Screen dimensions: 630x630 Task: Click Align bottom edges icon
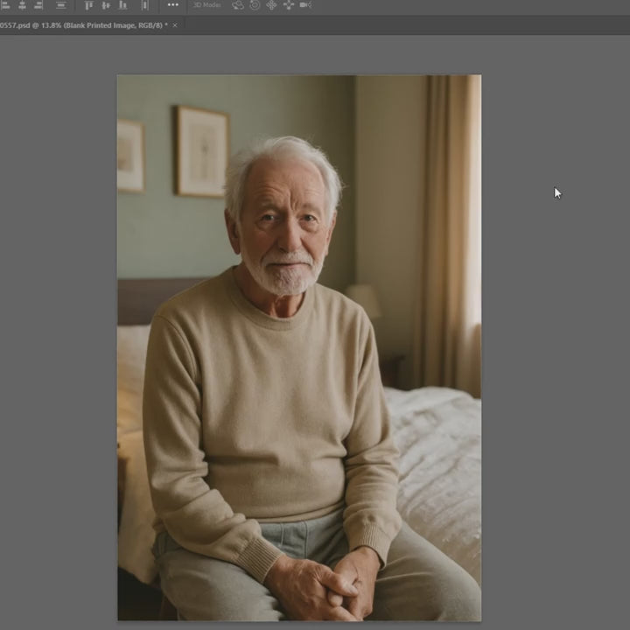pos(123,5)
